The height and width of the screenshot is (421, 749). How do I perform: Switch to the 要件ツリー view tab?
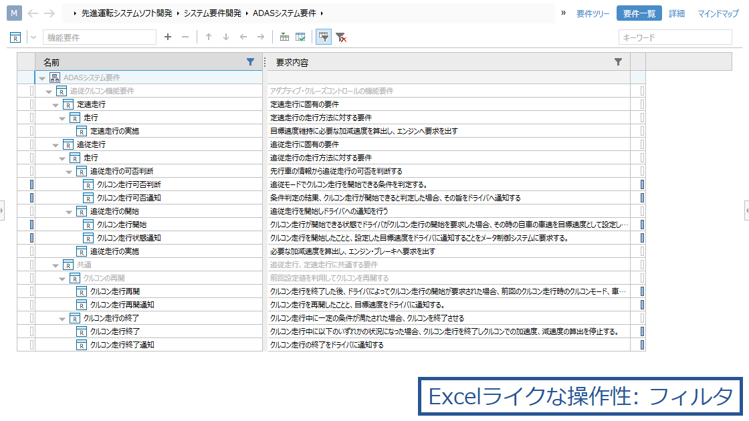(593, 13)
